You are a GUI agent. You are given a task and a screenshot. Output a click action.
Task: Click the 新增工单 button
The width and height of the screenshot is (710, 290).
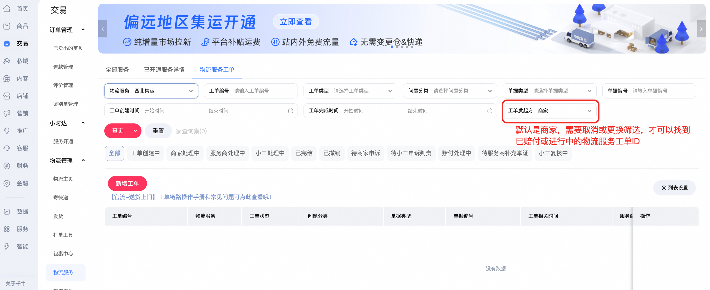[x=127, y=183]
